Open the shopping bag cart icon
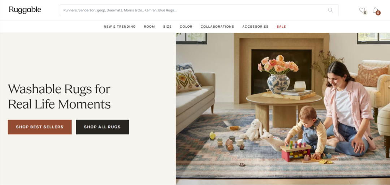Viewport: 390px width, 185px height. point(375,10)
